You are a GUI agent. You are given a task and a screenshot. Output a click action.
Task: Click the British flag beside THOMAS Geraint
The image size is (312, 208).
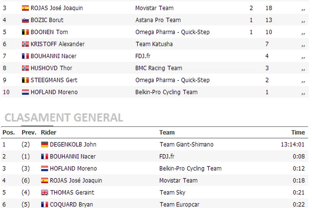45,193
